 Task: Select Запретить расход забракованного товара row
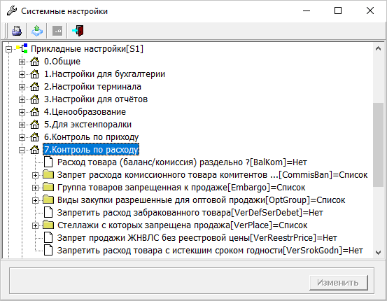coord(190,212)
